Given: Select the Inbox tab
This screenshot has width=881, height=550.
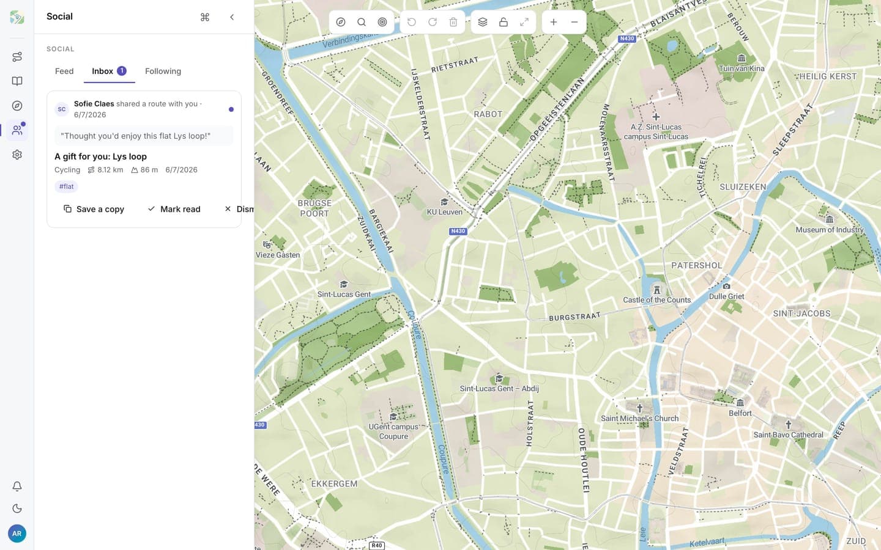Looking at the screenshot, I should 110,71.
